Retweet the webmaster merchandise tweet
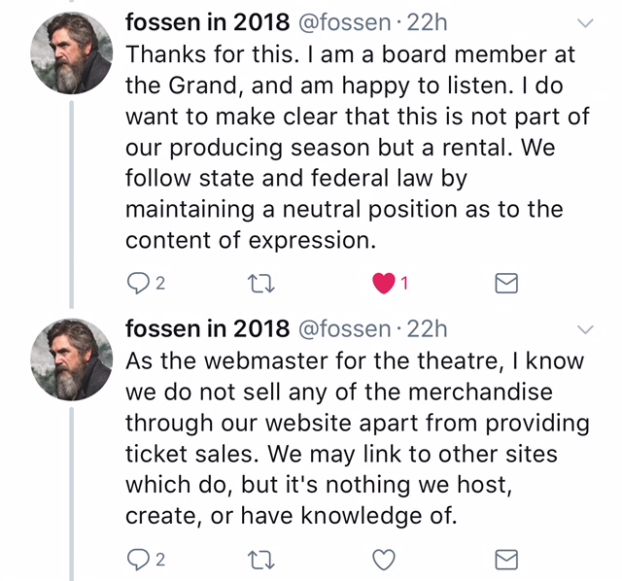This screenshot has height=581, width=622. 261,561
